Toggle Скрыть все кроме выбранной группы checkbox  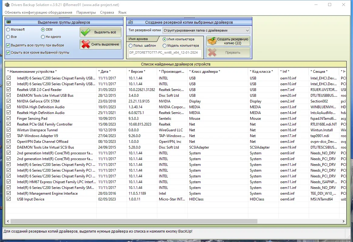click(x=8, y=52)
